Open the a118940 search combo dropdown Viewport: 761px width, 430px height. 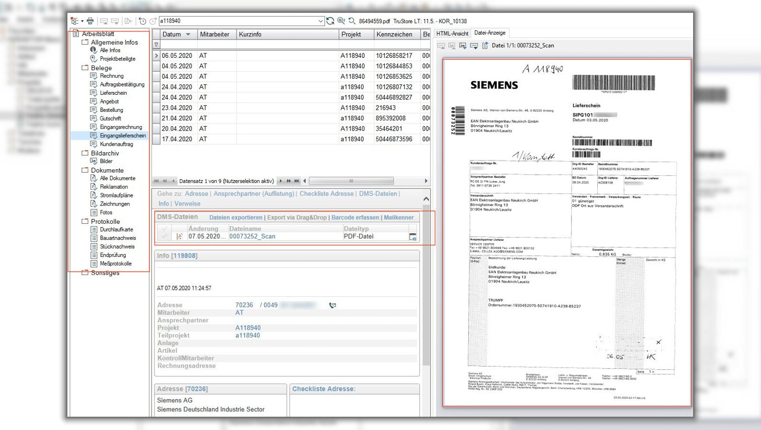coord(321,21)
